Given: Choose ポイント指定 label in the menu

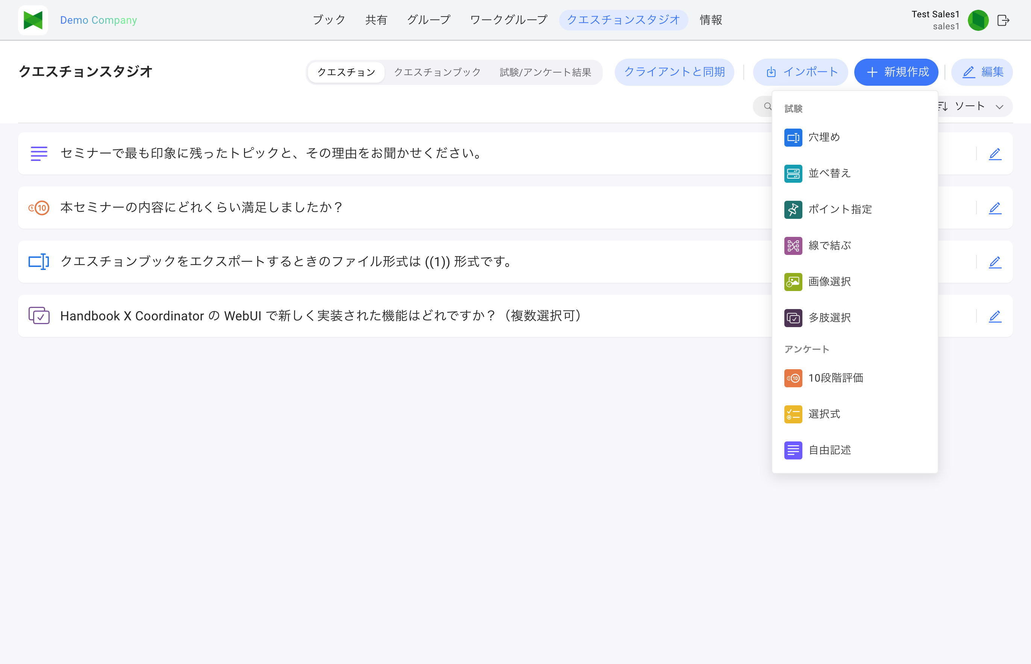Looking at the screenshot, I should 840,209.
